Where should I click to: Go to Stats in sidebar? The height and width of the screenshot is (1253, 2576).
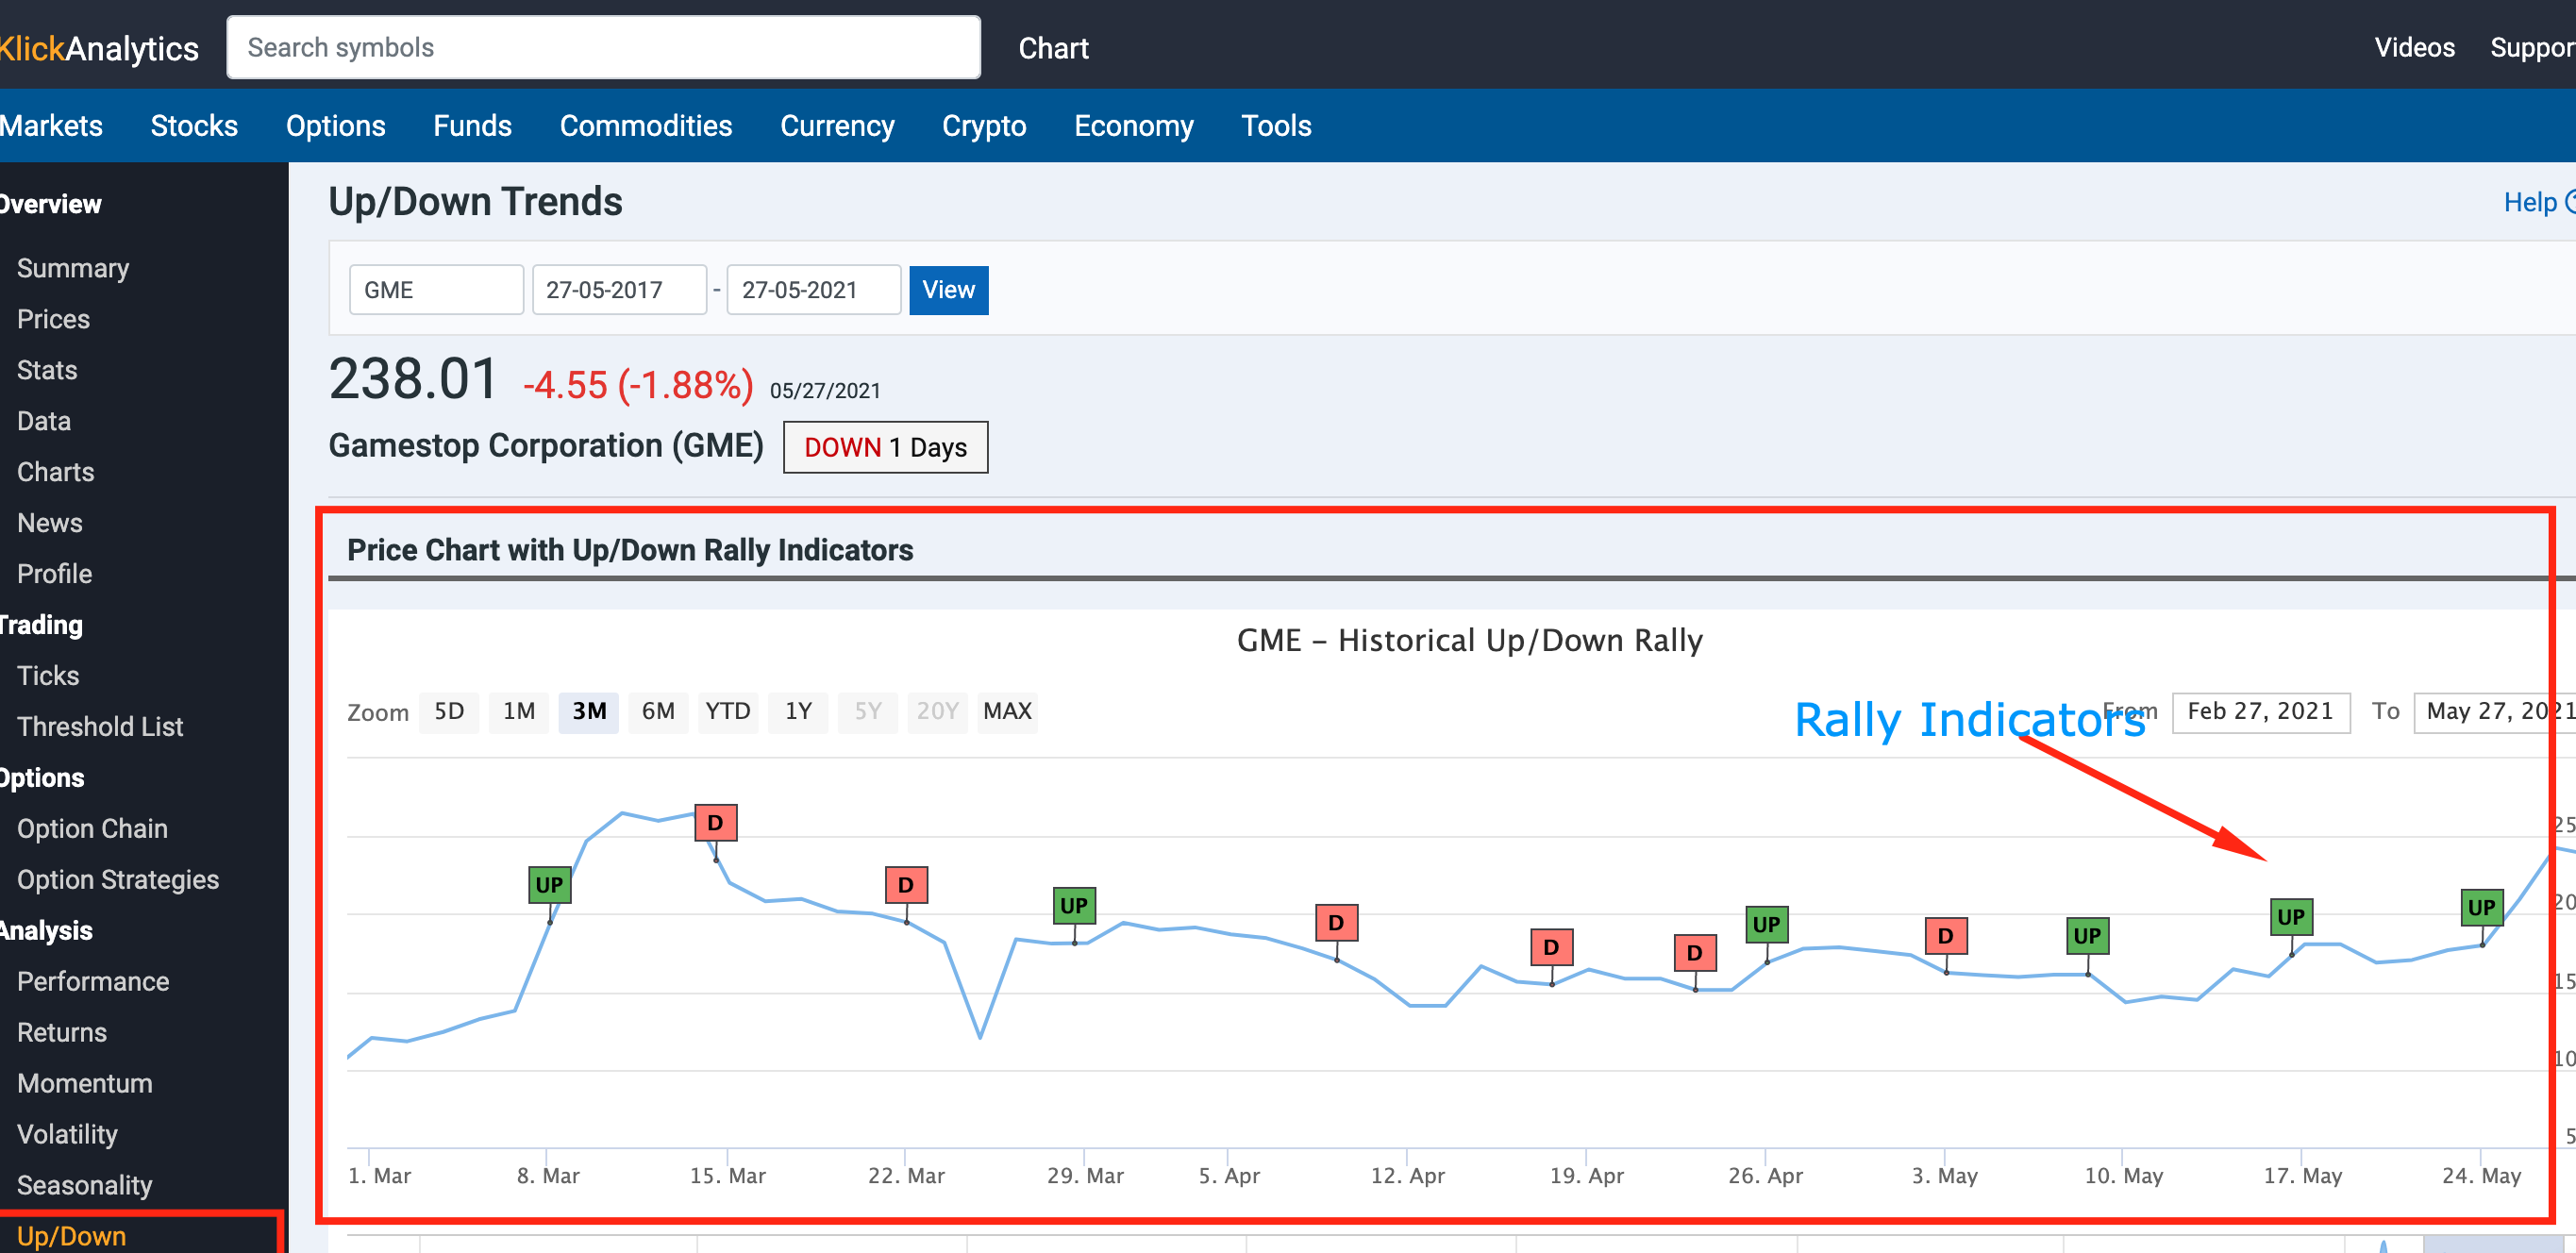click(47, 370)
